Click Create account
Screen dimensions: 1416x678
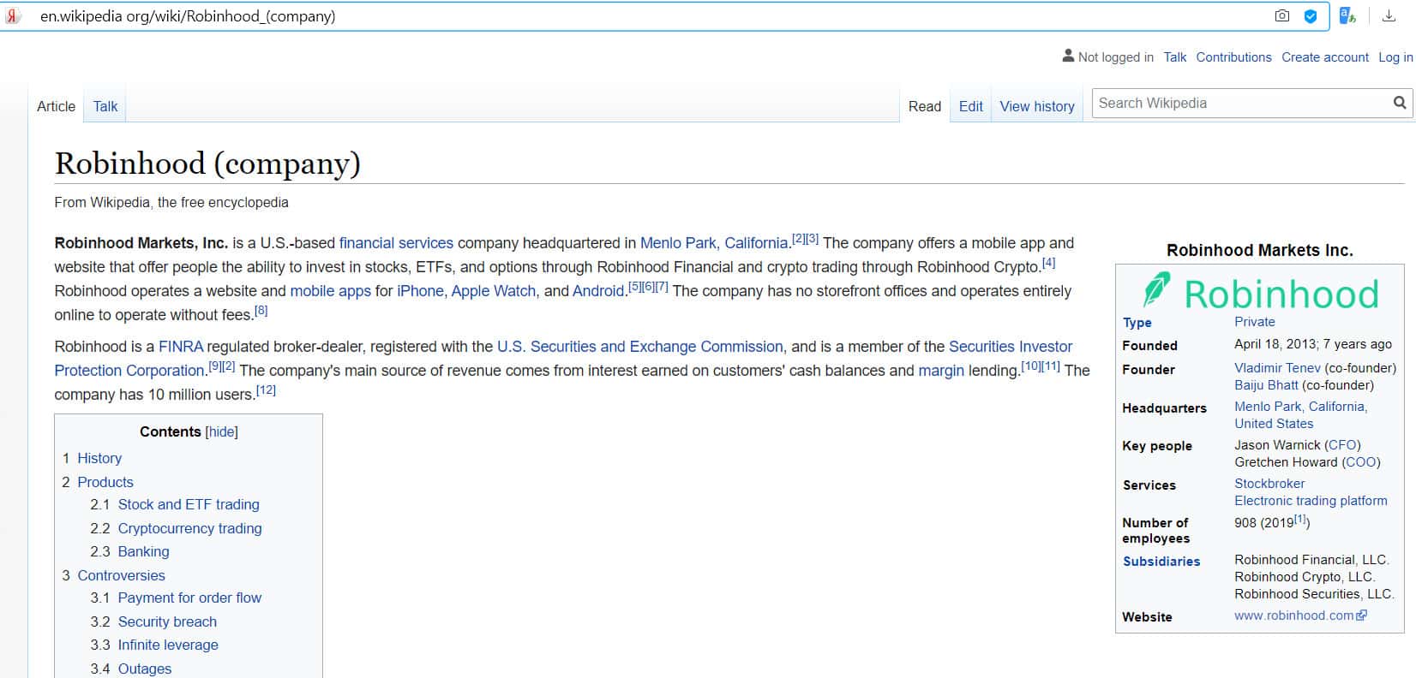1325,56
